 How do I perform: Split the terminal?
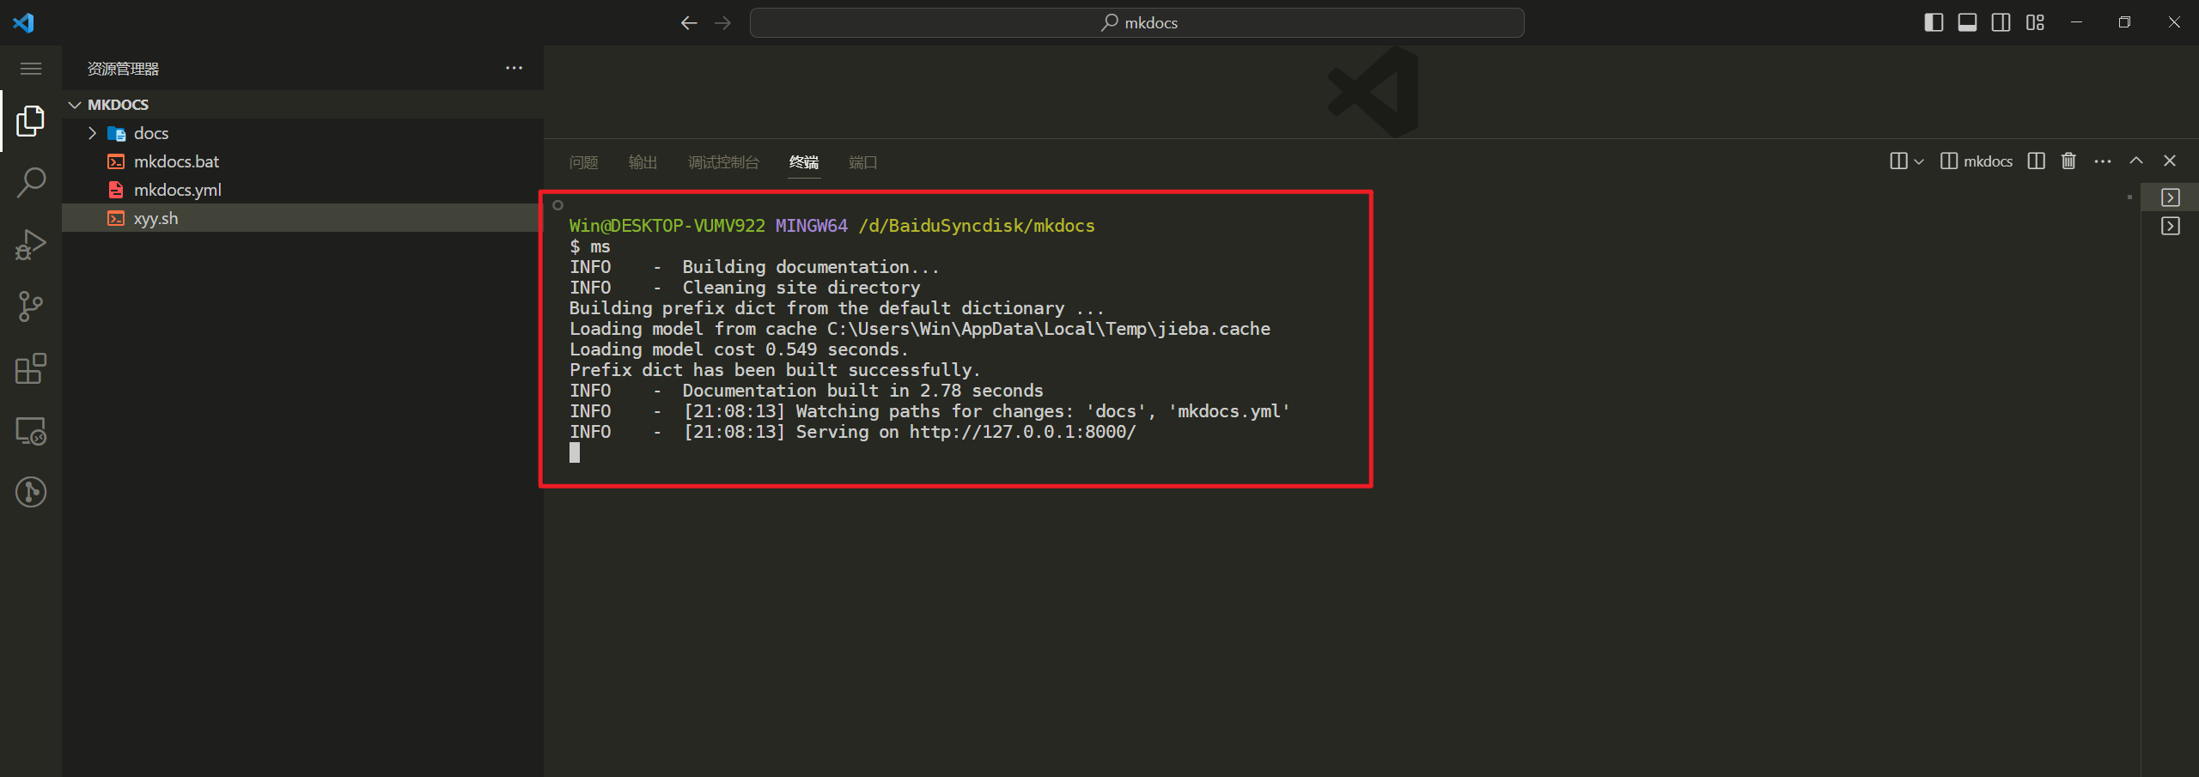(x=2036, y=161)
